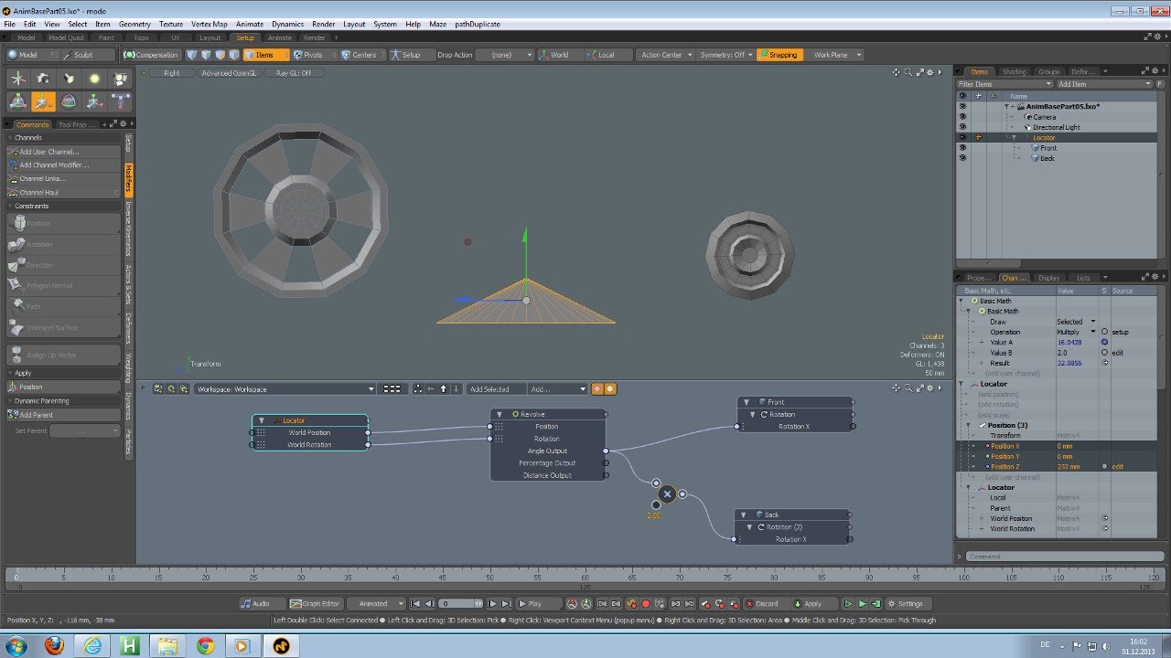Open the Add Item dropdown

1104,84
